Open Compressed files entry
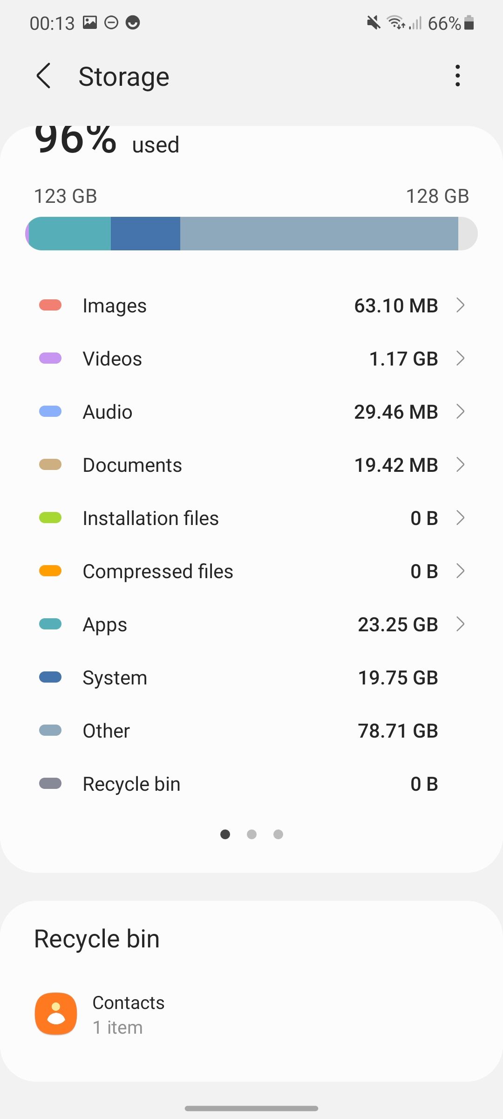This screenshot has width=503, height=1119. (251, 571)
